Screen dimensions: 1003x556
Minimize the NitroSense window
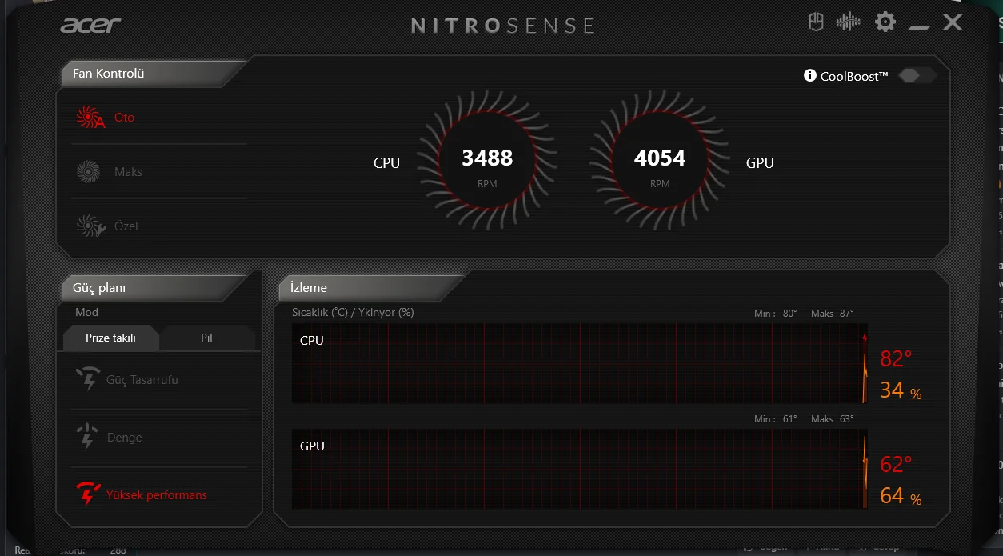919,29
